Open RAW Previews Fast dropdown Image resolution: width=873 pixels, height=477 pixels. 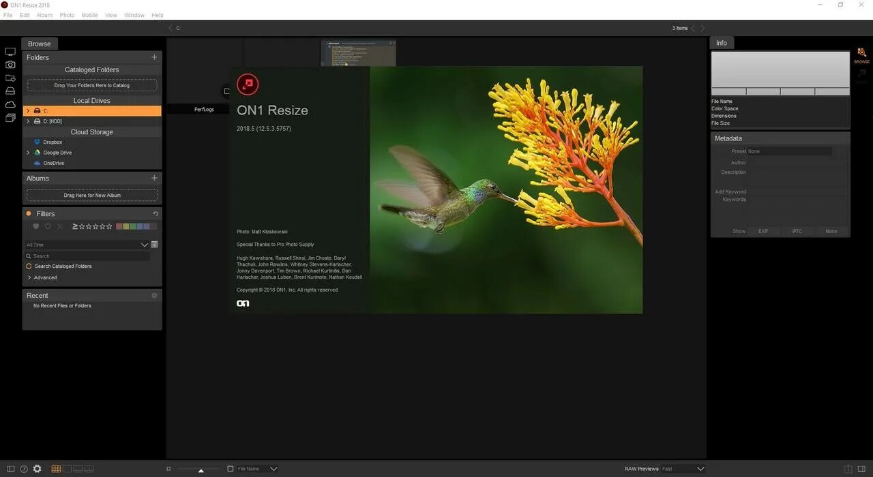tap(682, 469)
